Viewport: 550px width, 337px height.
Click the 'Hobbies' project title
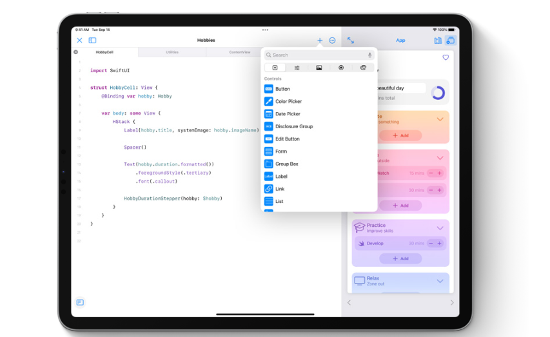(x=206, y=41)
